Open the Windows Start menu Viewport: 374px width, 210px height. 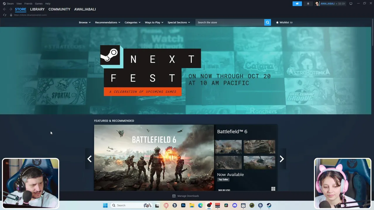coord(105,205)
